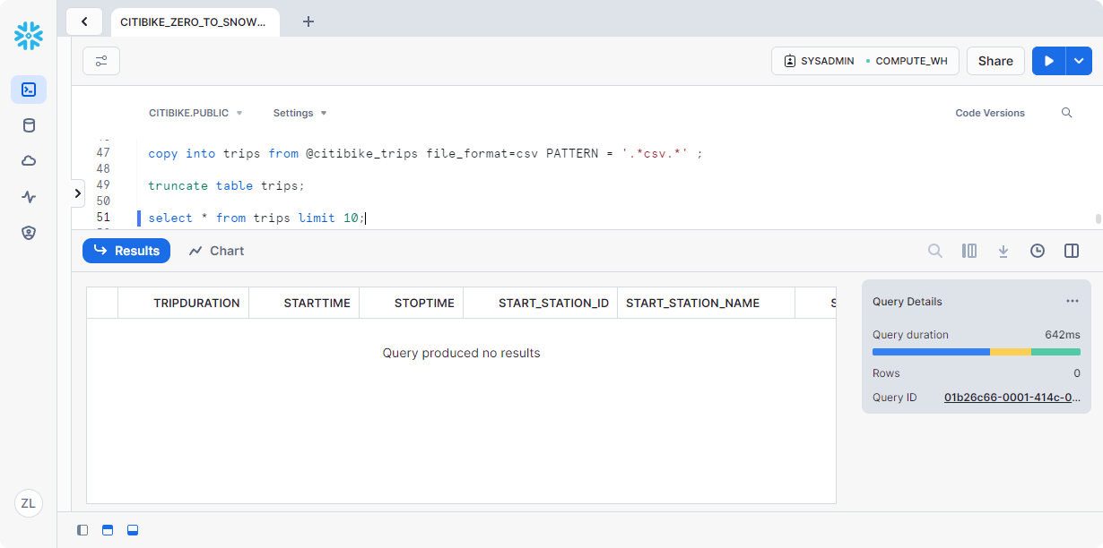Open the Admin shield icon in sidebar
This screenshot has width=1103, height=548.
pyautogui.click(x=29, y=233)
